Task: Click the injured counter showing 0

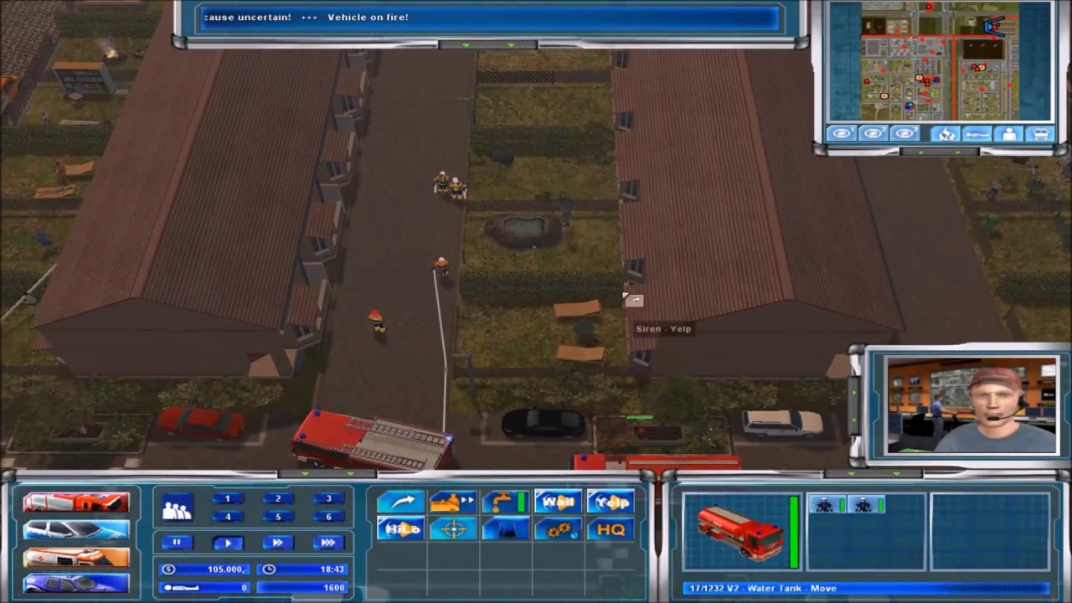Action: 204,587
